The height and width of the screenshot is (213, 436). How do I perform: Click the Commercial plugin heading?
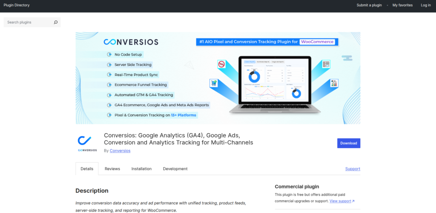pos(297,186)
